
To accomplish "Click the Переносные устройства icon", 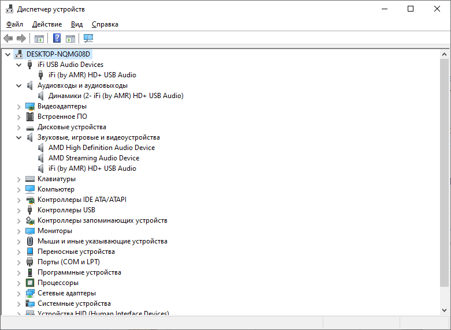I will [30, 252].
